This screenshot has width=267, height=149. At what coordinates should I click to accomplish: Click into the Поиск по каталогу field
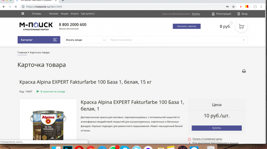174,40
